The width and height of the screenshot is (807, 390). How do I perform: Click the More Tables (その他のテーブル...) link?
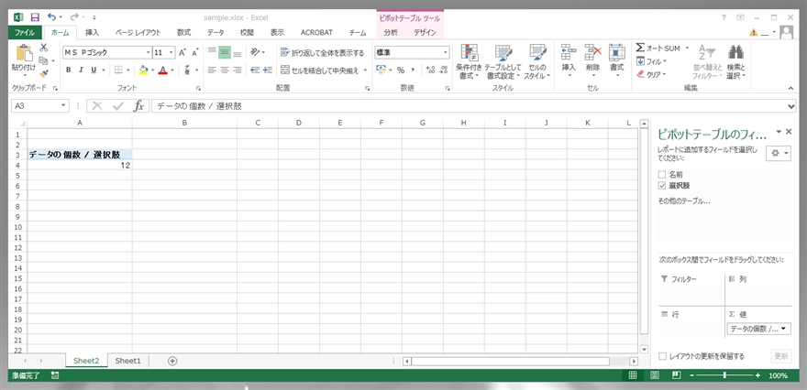684,201
